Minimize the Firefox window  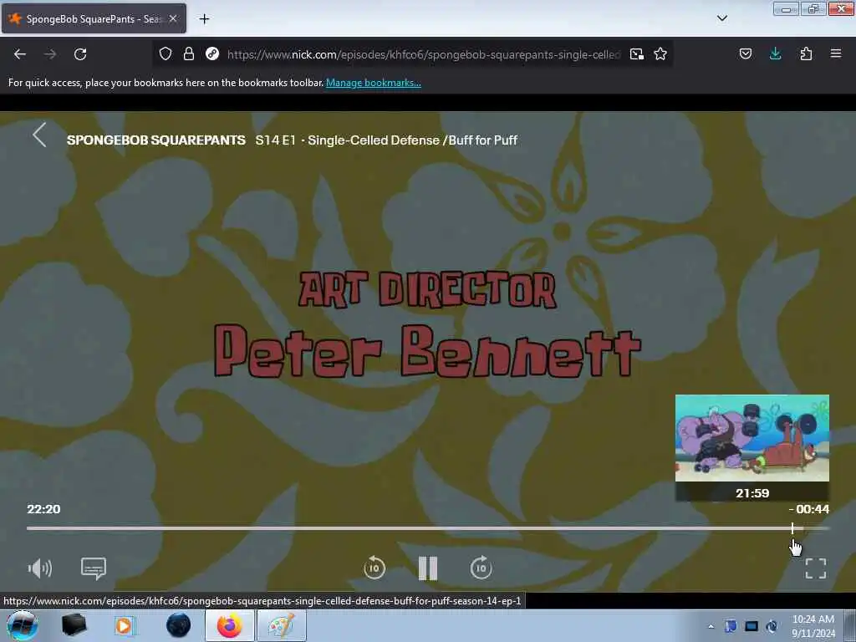(x=786, y=8)
